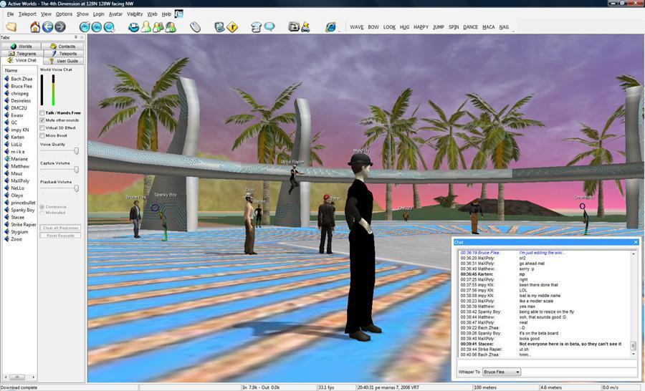Click the user list horizontal scrollbar
645x391 pixels.
pos(19,377)
